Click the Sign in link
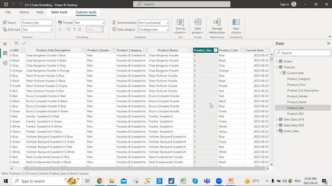Screen dimensions: 332x186 click(x=284, y=4)
